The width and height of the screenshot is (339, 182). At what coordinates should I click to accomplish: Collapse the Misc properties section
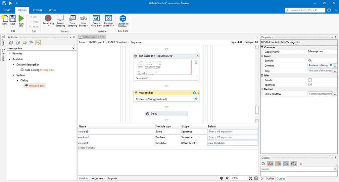click(x=262, y=75)
